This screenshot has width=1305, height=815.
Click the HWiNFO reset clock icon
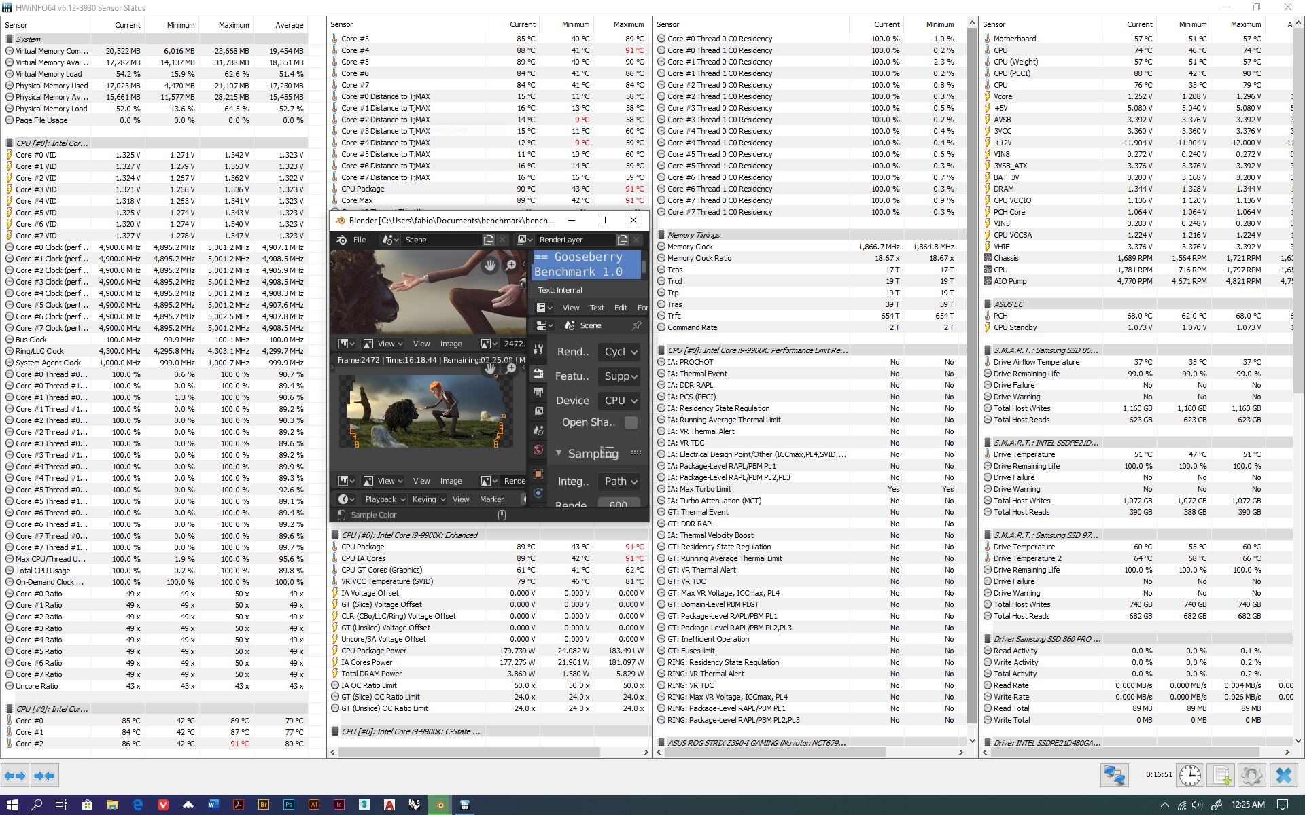1189,775
